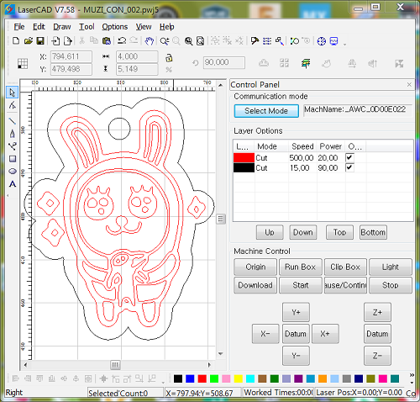
Task: Click the Light button
Action: click(391, 267)
